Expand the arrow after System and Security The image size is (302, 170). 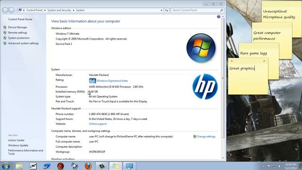click(x=74, y=10)
